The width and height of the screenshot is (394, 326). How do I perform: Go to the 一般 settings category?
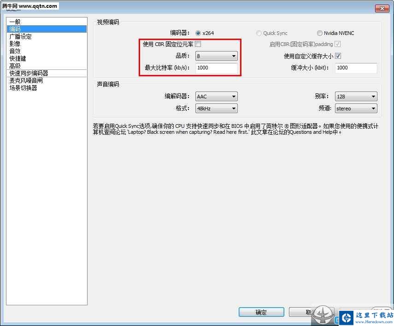click(x=15, y=22)
